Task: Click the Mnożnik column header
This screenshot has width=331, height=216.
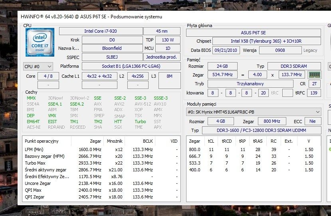Action: (x=115, y=141)
